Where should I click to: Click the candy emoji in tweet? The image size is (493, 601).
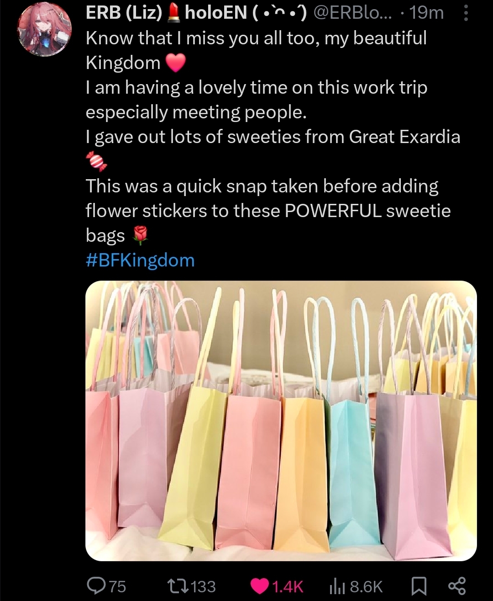click(96, 161)
